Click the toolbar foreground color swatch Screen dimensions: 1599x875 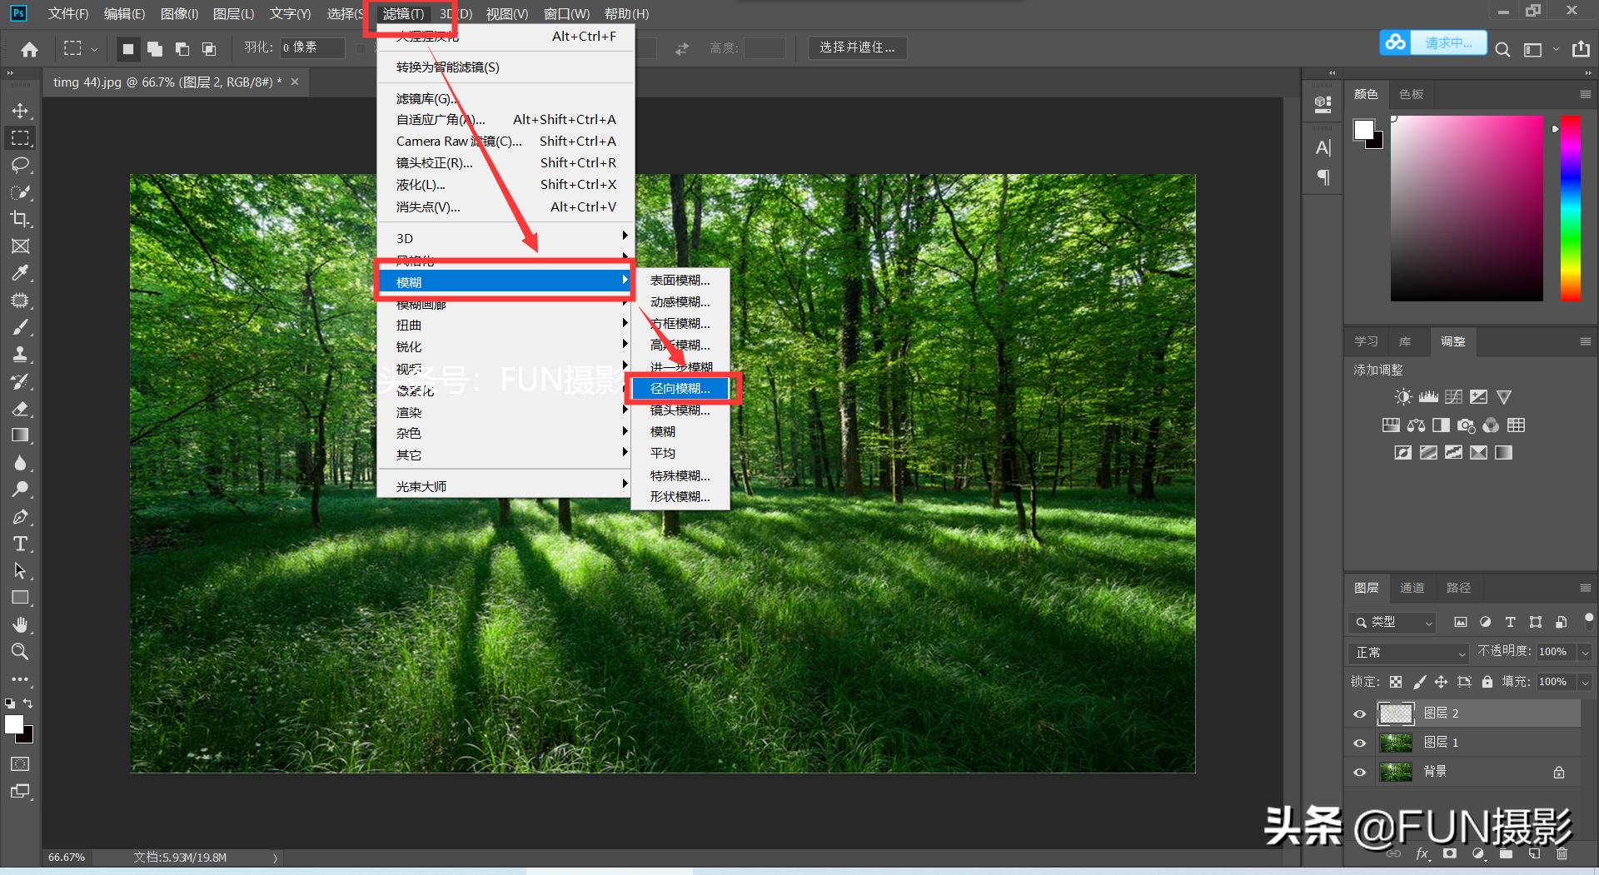(14, 724)
